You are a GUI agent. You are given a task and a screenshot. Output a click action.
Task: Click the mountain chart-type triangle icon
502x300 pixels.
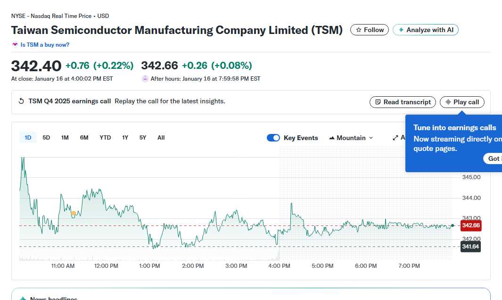pos(333,137)
